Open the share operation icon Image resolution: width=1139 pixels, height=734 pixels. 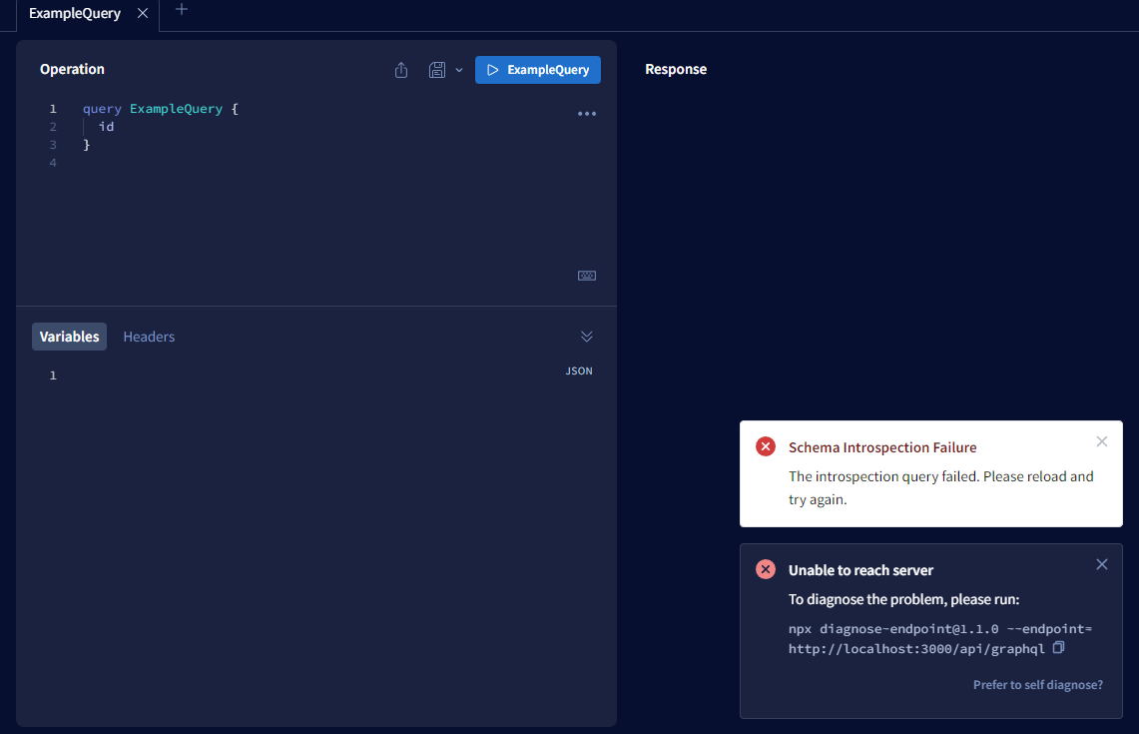(x=400, y=70)
